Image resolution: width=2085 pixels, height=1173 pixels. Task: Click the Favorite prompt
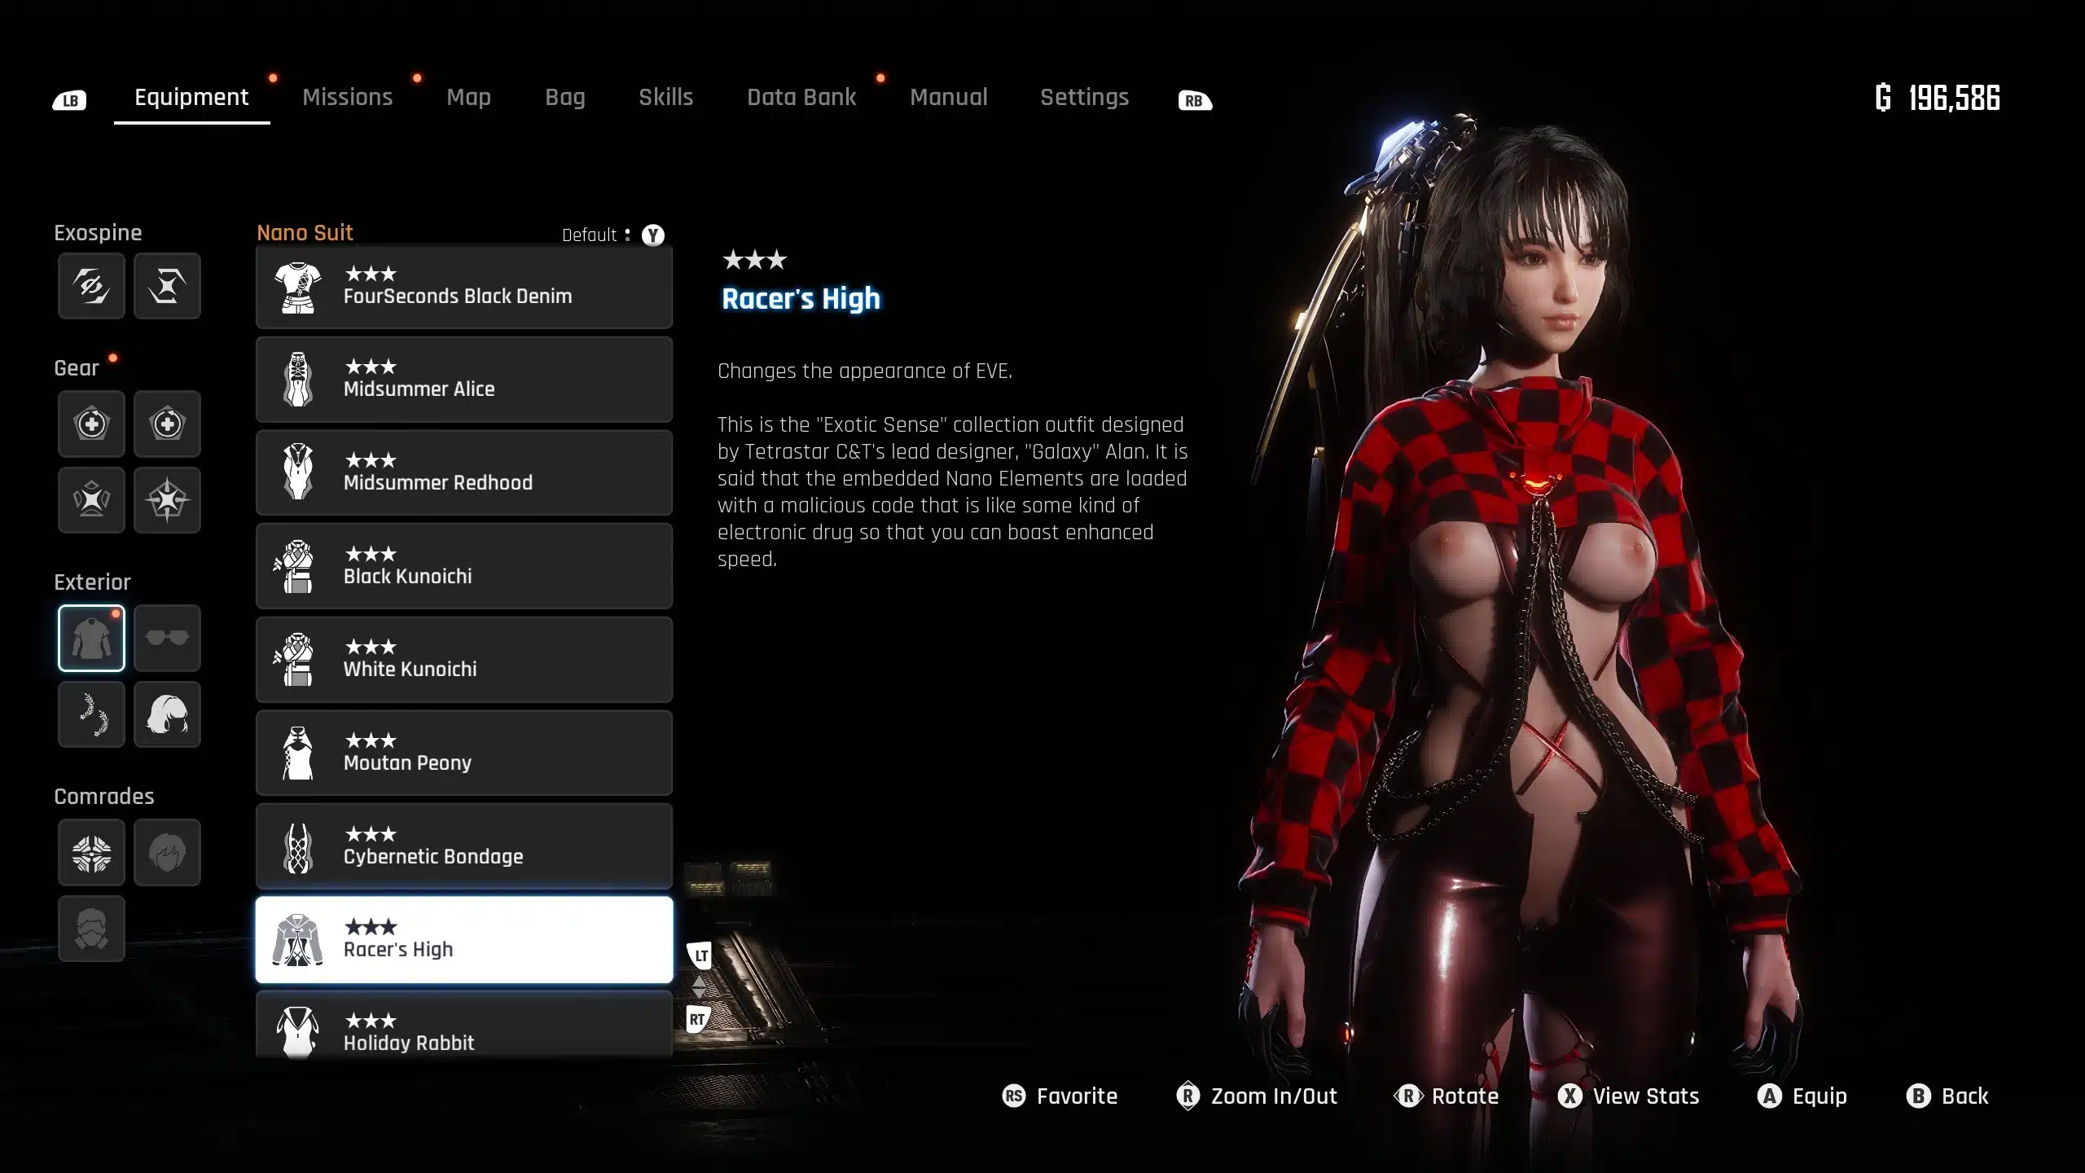tap(1060, 1096)
